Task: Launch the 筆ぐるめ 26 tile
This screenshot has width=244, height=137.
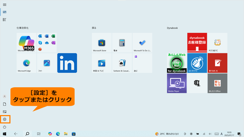Action: pyautogui.click(x=218, y=63)
